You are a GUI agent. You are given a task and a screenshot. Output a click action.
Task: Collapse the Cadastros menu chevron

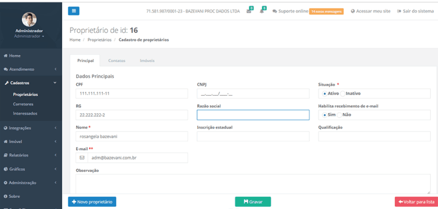[x=55, y=83]
